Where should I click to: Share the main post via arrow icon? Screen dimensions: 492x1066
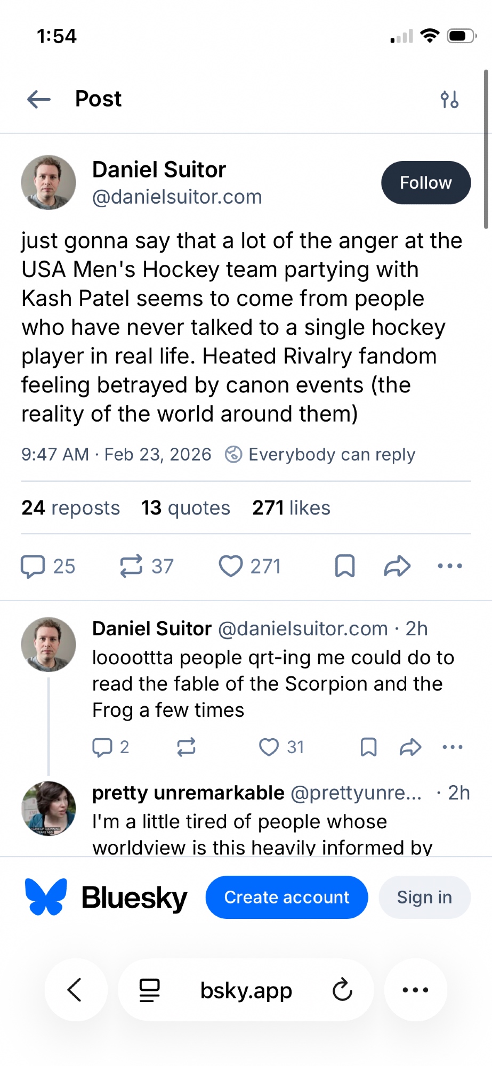(397, 566)
